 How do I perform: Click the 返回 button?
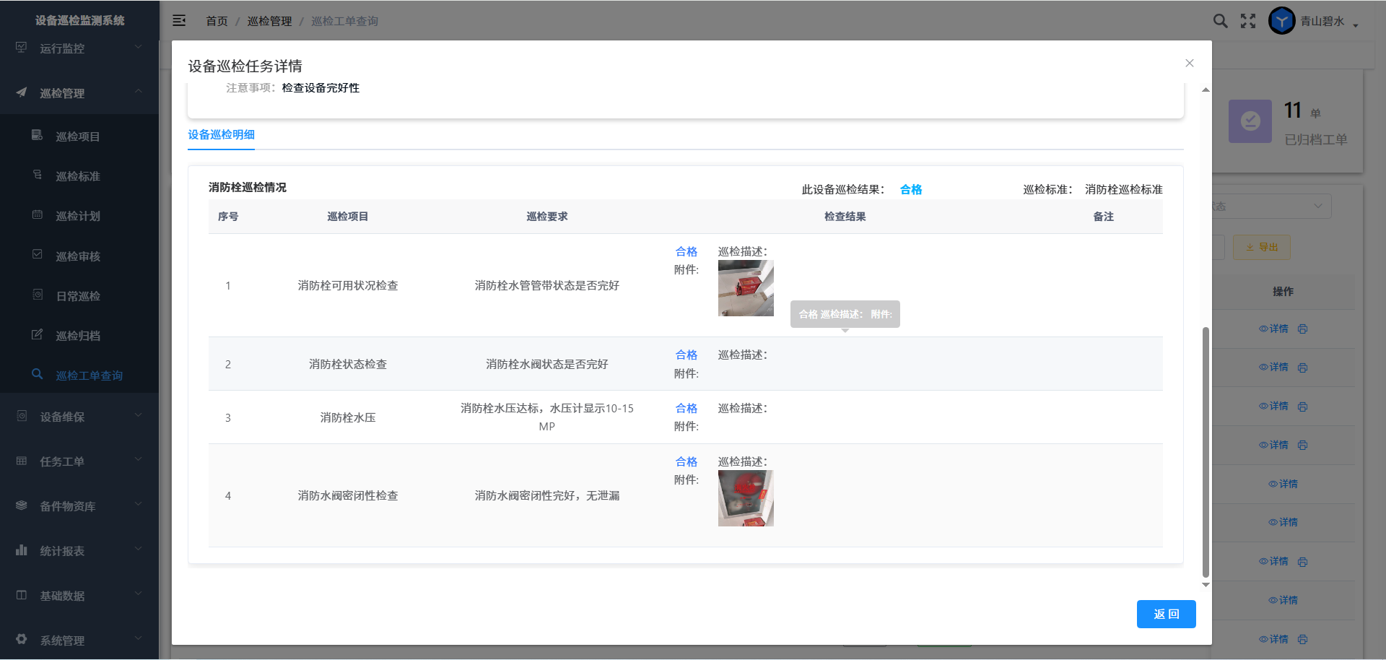pos(1166,614)
